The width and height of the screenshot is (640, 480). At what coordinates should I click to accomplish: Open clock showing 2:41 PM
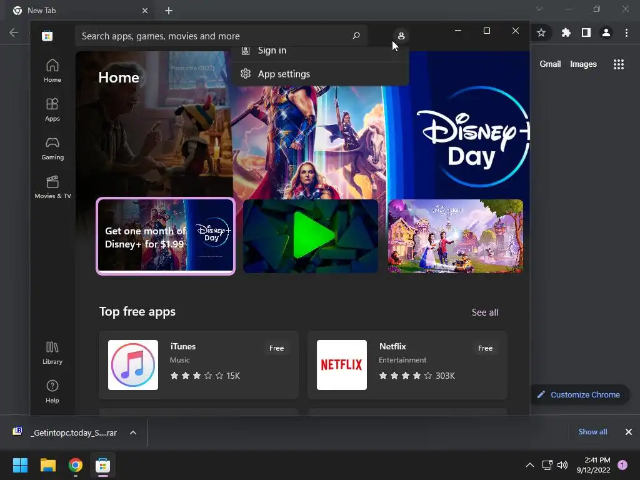tap(593, 465)
